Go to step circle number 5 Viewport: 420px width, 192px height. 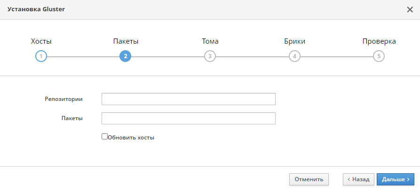[379, 56]
